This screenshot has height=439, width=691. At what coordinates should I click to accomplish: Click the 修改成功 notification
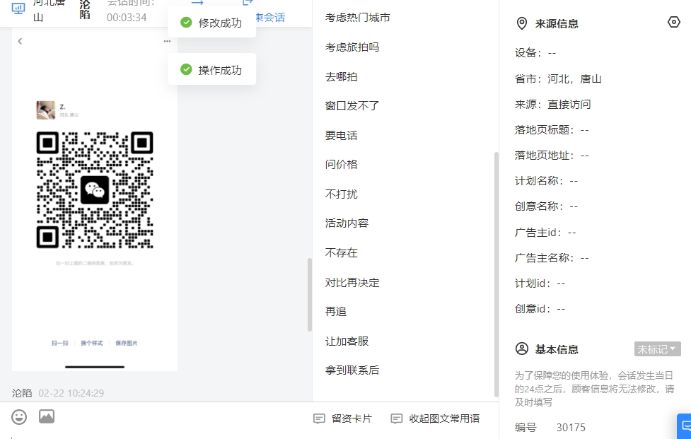[212, 23]
